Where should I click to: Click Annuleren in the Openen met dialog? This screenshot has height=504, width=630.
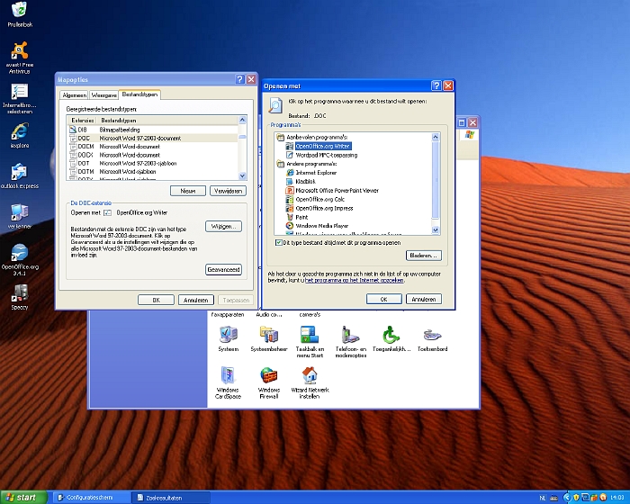424,299
